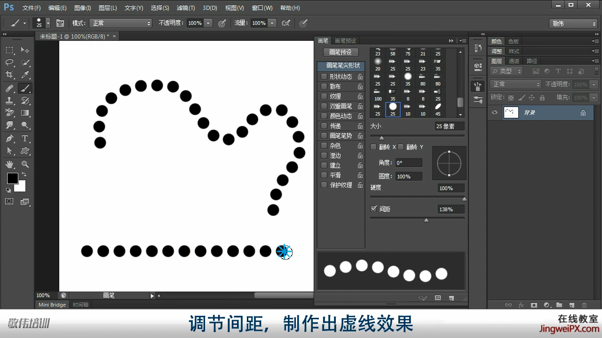
Task: Select the Zoom tool
Action: tap(25, 164)
